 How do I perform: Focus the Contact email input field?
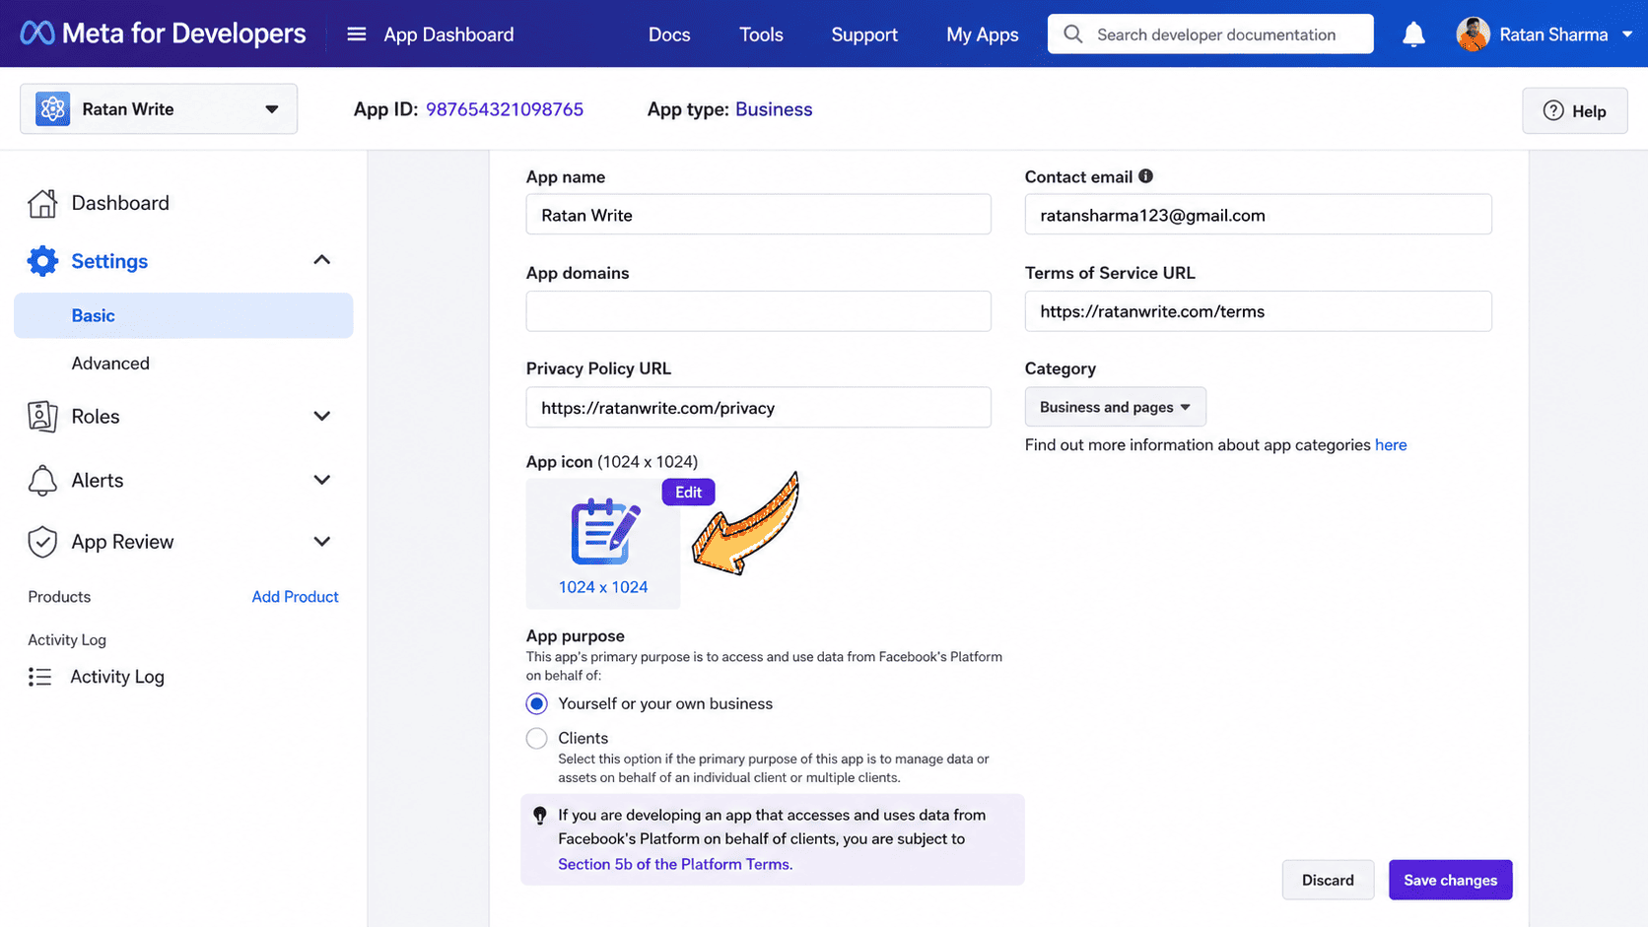point(1258,215)
